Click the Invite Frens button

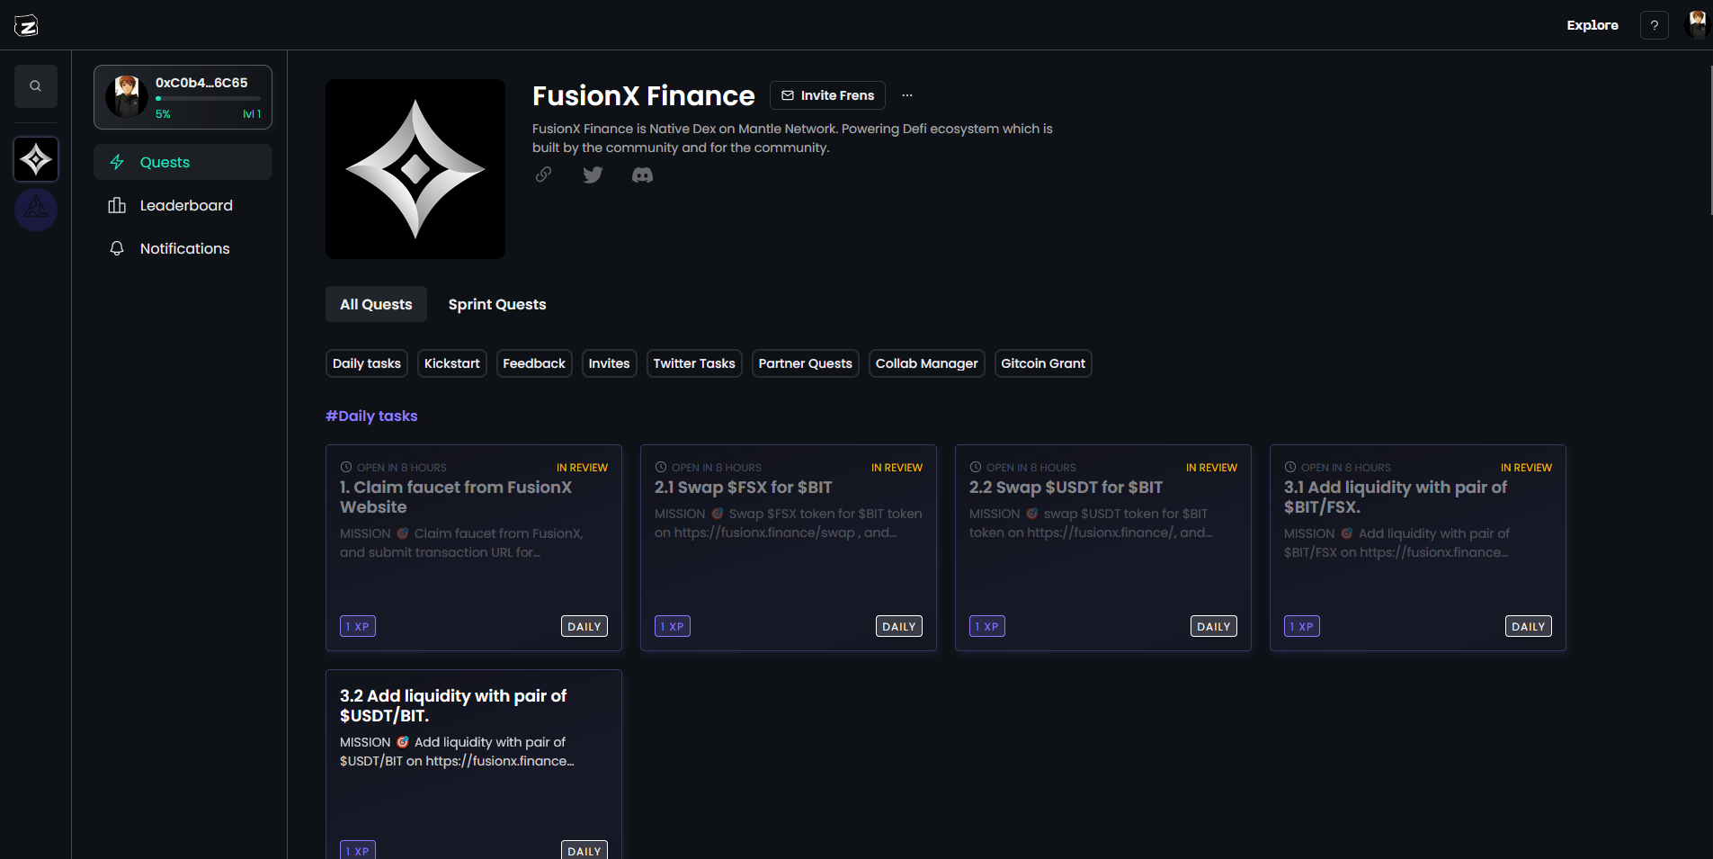(827, 95)
